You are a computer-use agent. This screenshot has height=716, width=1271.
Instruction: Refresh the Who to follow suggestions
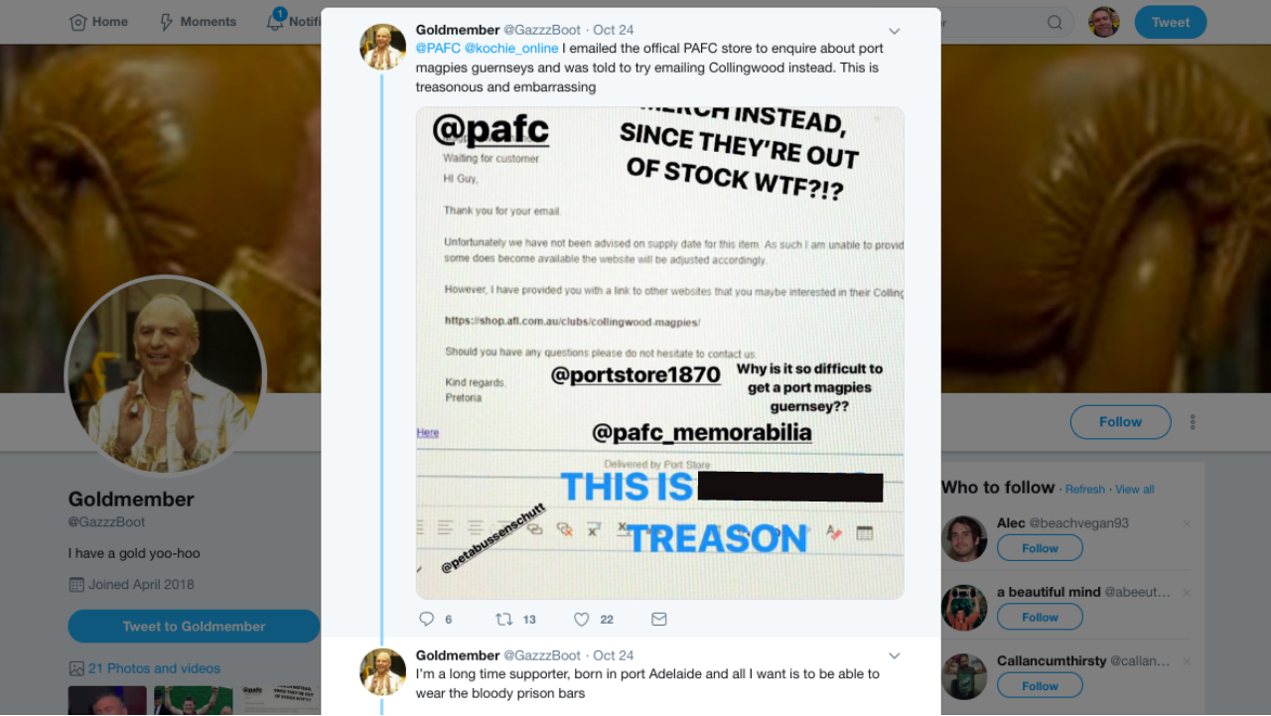[1084, 490]
